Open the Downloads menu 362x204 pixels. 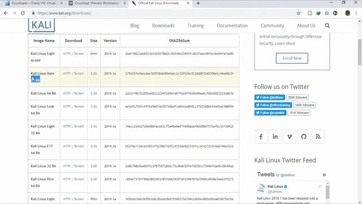pyautogui.click(x=163, y=25)
